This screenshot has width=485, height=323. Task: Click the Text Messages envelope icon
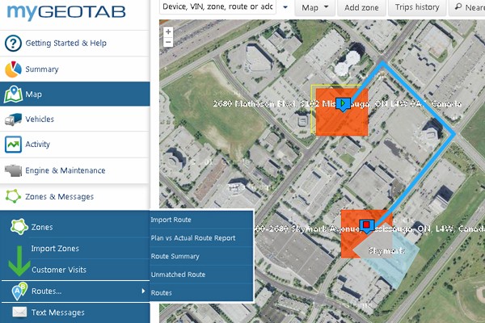(x=19, y=313)
